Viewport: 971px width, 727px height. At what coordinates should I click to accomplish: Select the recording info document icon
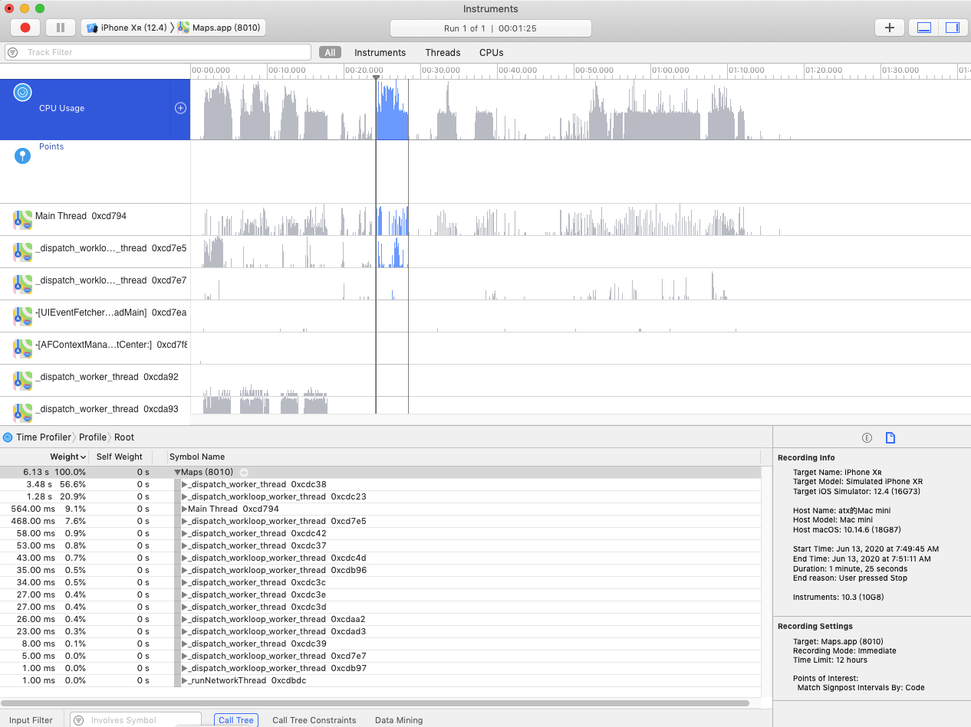(890, 438)
